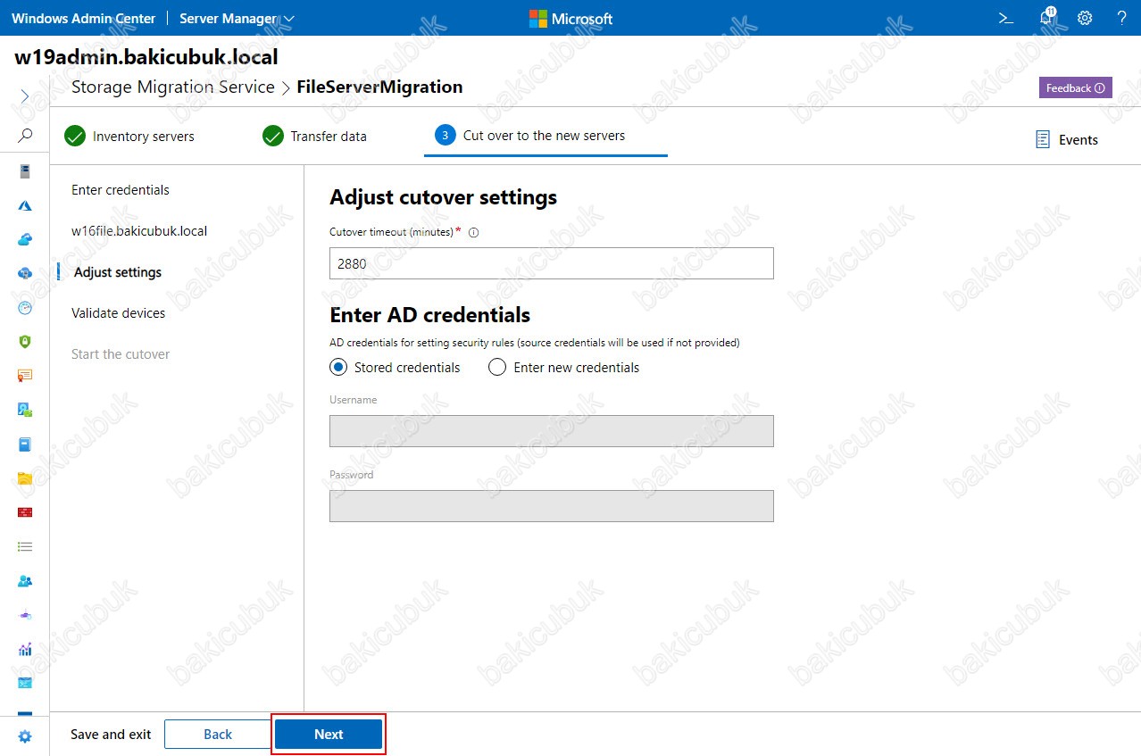Image resolution: width=1141 pixels, height=756 pixels.
Task: Select Enter new credentials radio option
Action: click(x=564, y=367)
